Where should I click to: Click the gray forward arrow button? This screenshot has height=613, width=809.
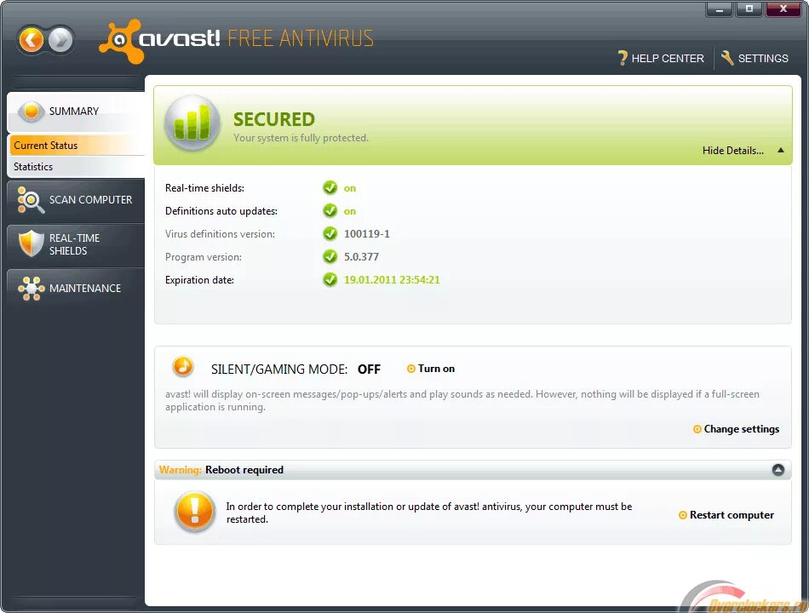(60, 40)
